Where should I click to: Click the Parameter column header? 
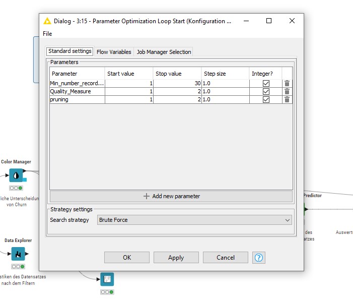(x=77, y=74)
